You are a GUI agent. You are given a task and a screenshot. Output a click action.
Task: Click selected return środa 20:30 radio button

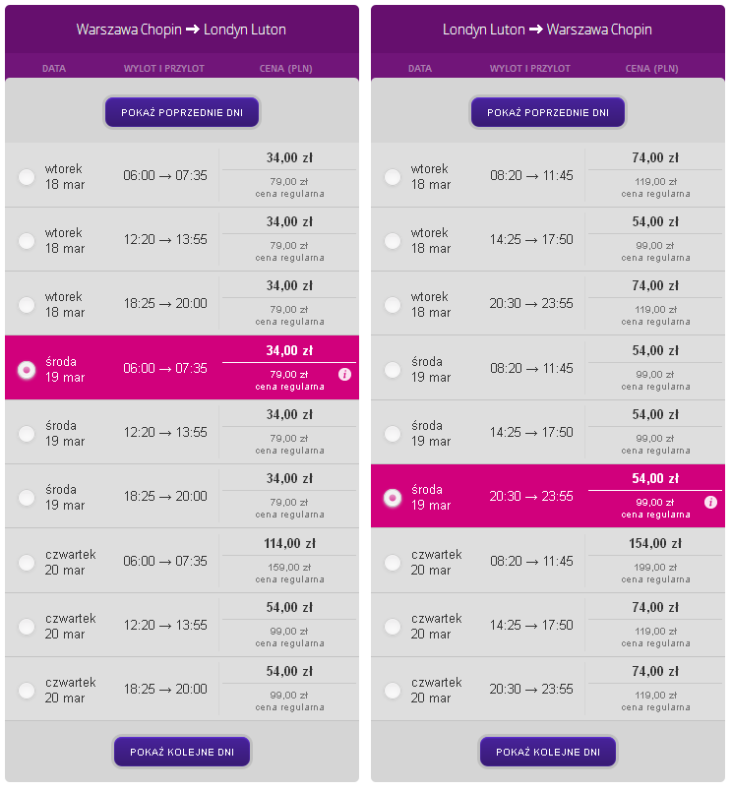click(393, 498)
